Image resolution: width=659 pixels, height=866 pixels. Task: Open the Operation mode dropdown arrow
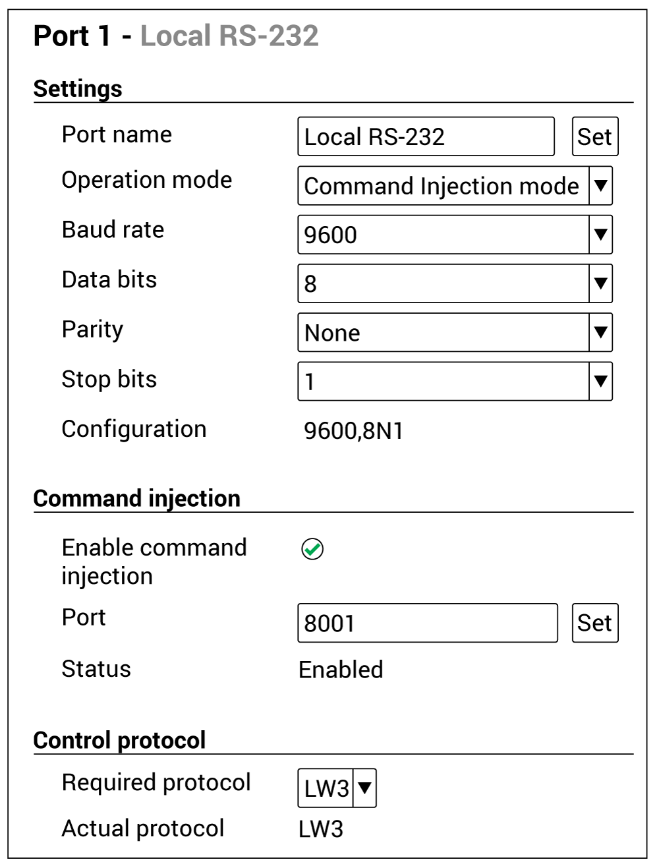(x=600, y=186)
